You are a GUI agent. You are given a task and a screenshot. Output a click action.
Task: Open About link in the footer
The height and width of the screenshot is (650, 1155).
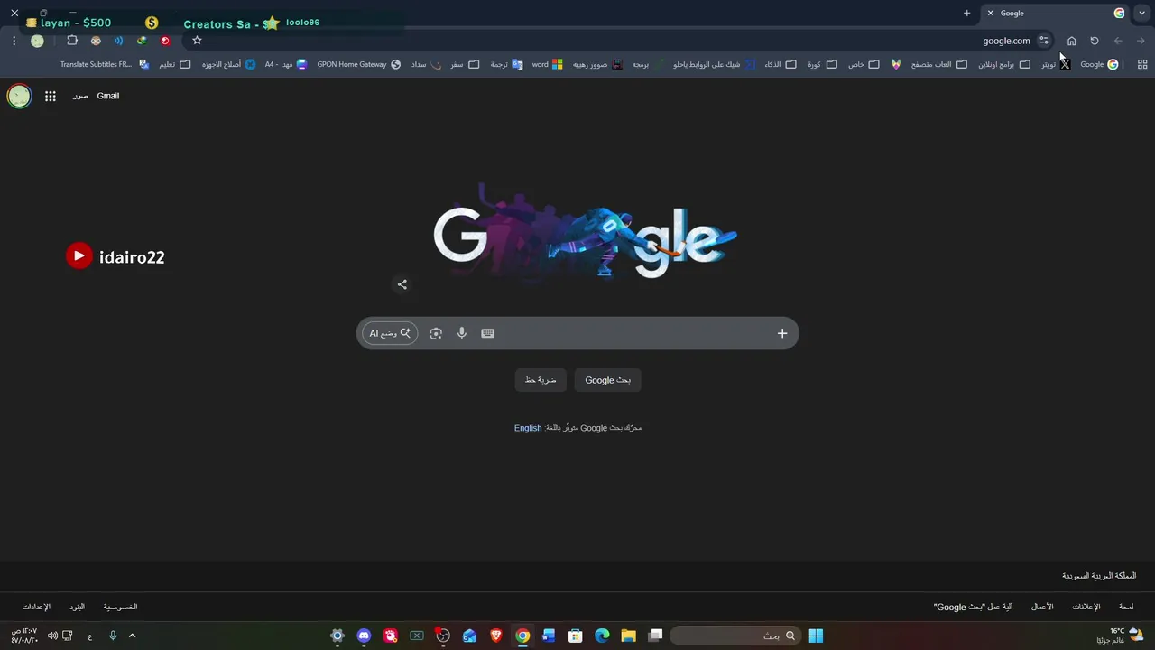1126,607
